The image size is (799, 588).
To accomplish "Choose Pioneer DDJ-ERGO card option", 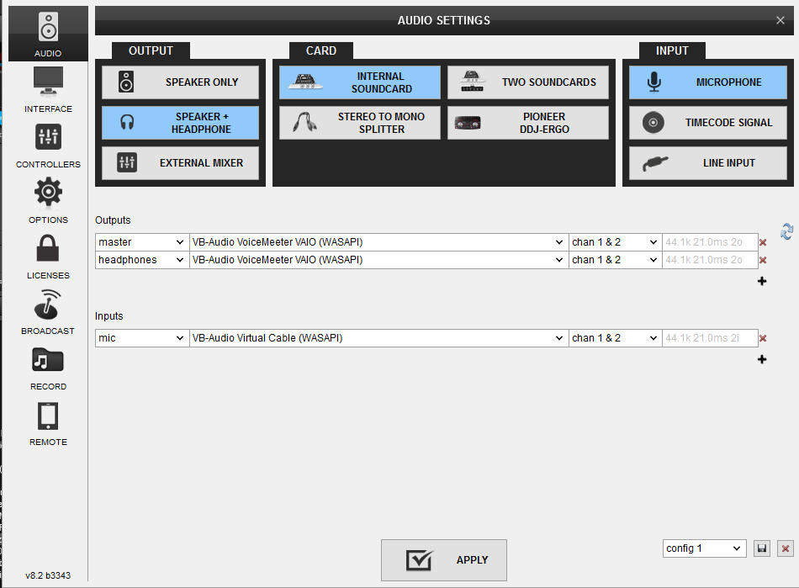I will point(528,123).
